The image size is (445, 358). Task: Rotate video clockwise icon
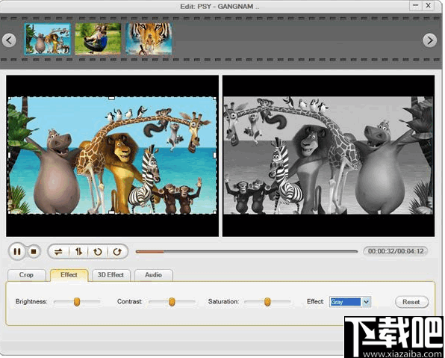pos(117,252)
